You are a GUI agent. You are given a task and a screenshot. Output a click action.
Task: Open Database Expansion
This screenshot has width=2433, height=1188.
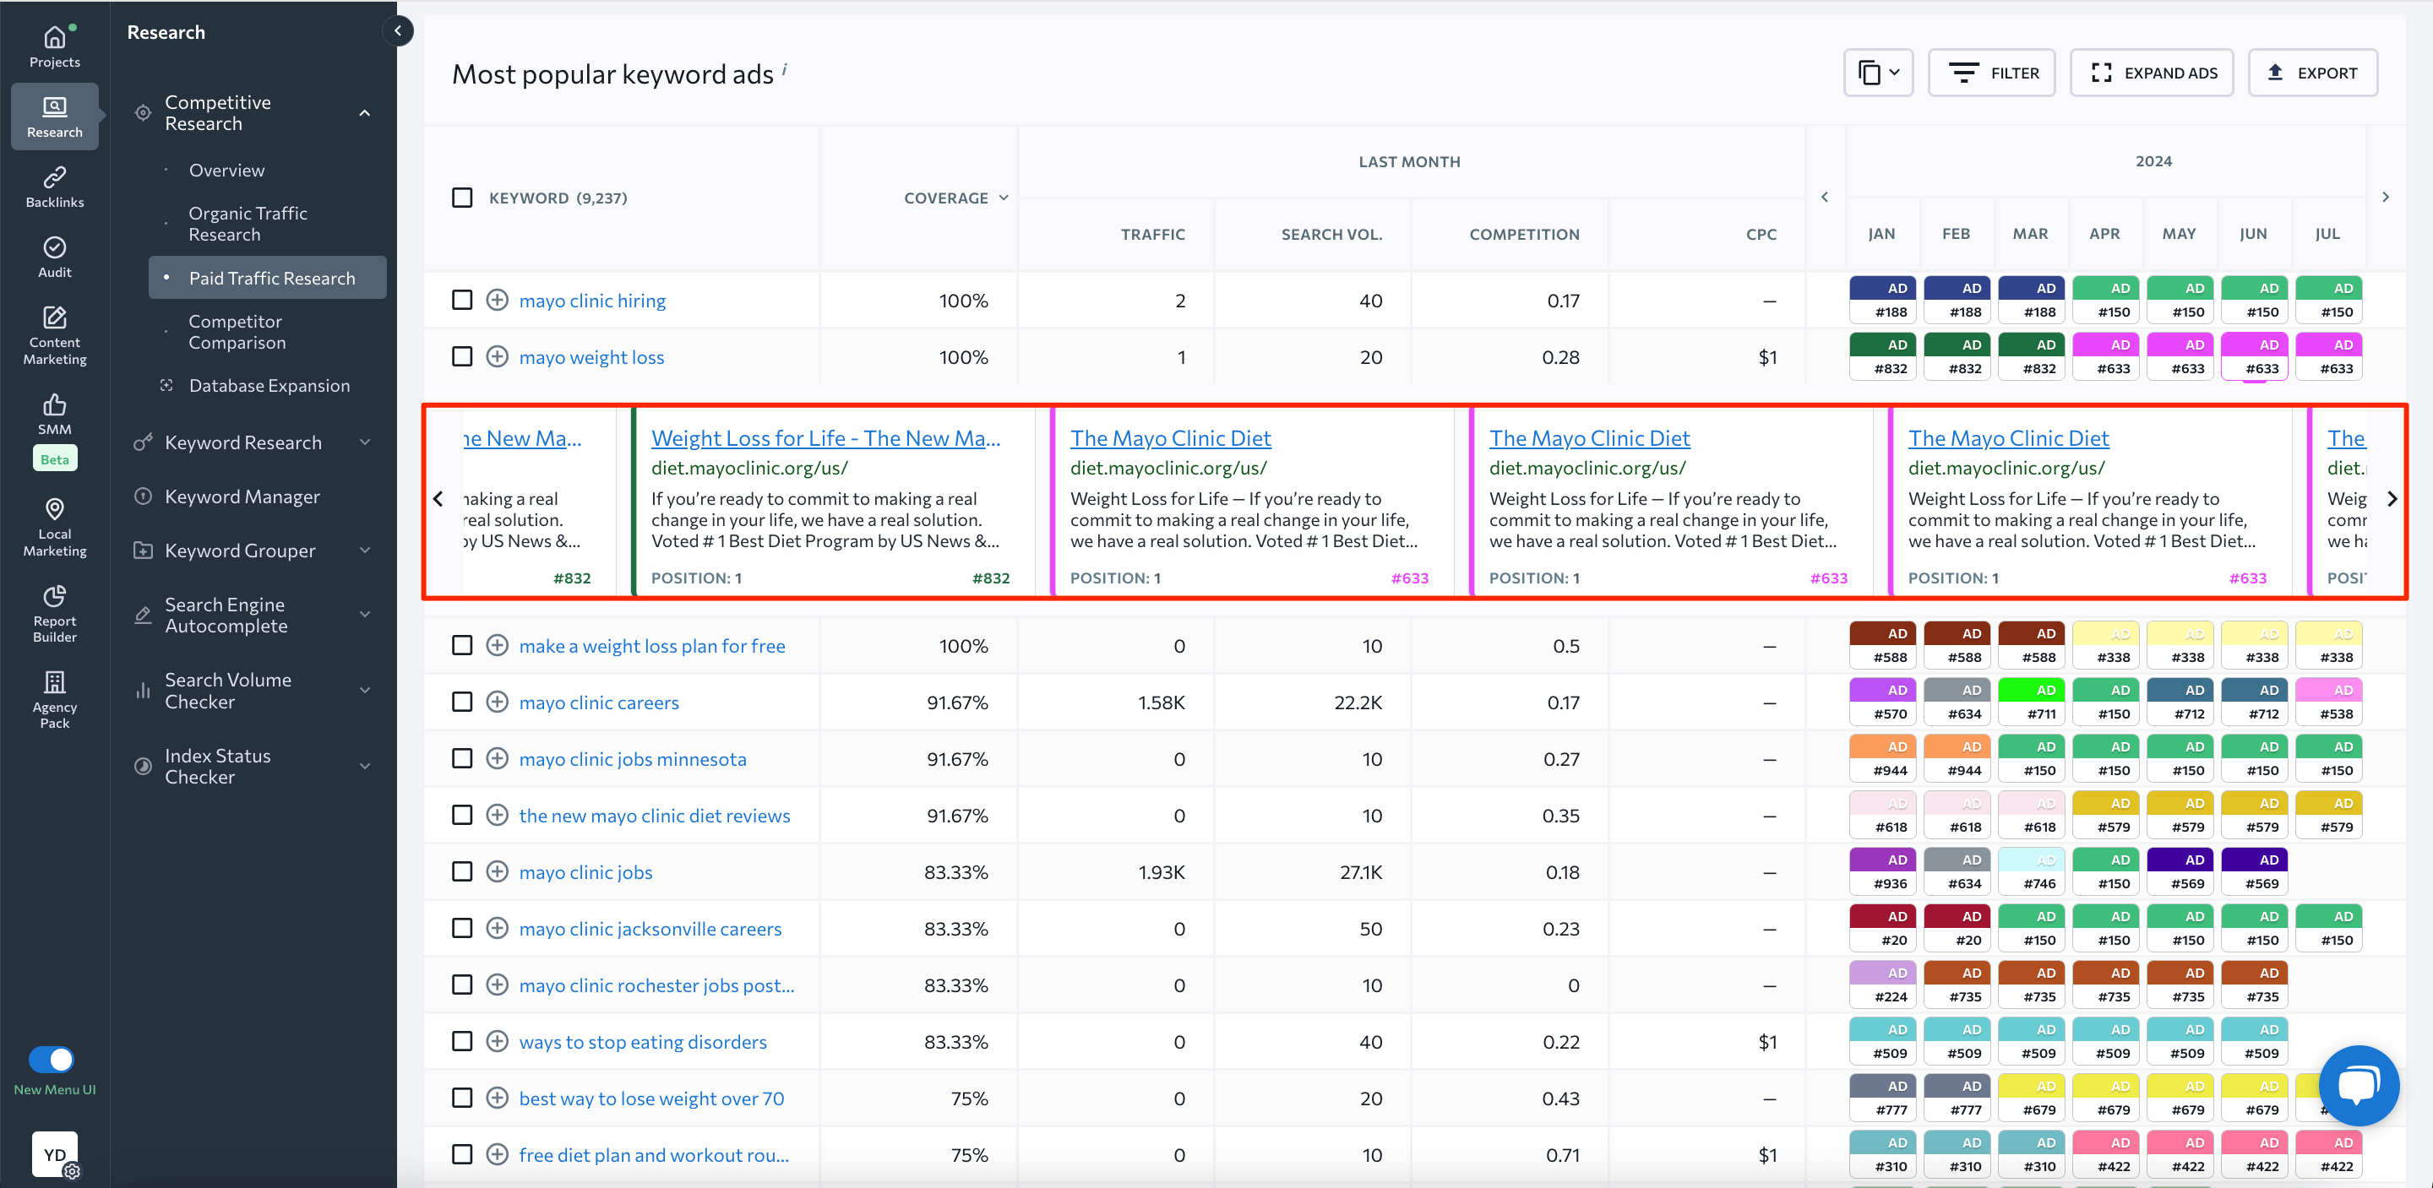point(269,385)
